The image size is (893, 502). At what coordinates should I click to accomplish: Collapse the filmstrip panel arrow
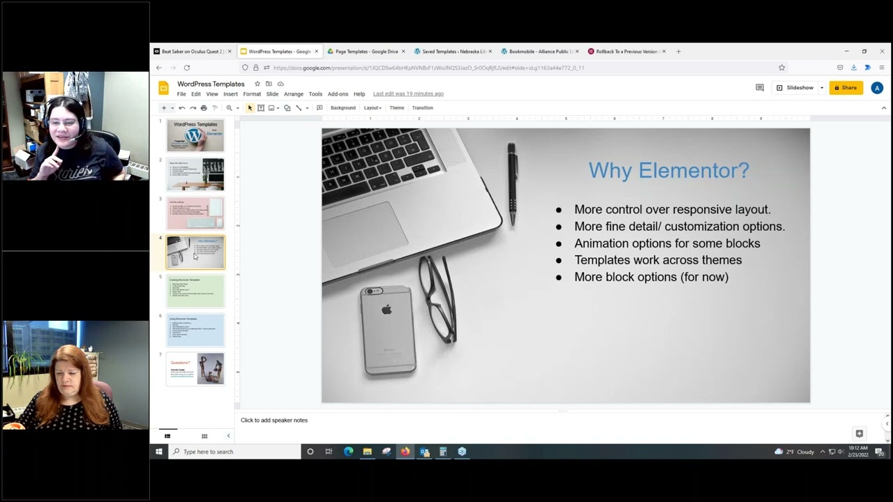[228, 436]
